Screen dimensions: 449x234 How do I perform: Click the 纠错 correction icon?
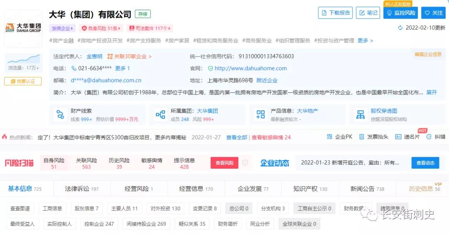click(429, 137)
